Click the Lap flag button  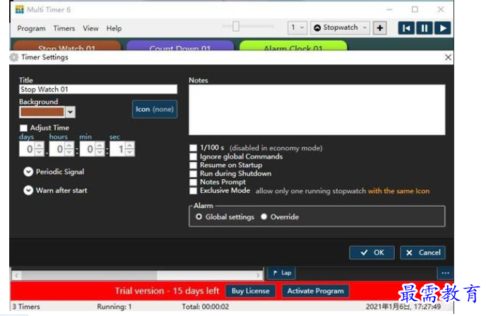[282, 273]
